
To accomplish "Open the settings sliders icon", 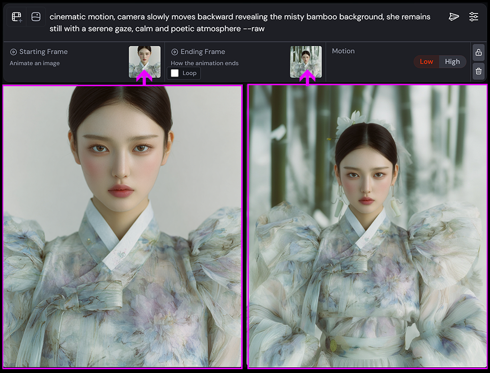I will (473, 17).
